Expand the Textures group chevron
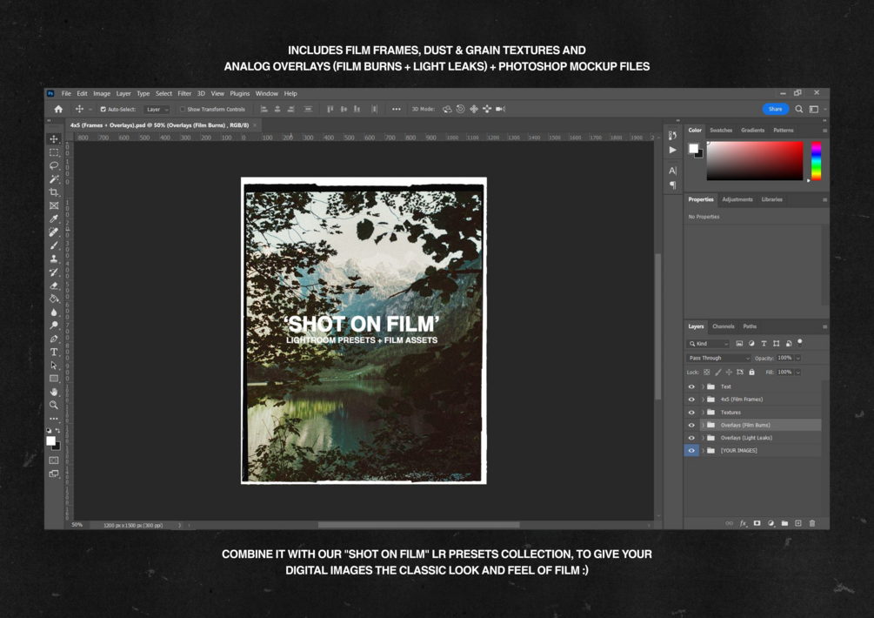The image size is (874, 618). [x=703, y=413]
